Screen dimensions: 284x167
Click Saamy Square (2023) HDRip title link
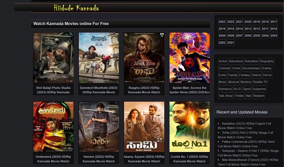pyautogui.click(x=144, y=159)
